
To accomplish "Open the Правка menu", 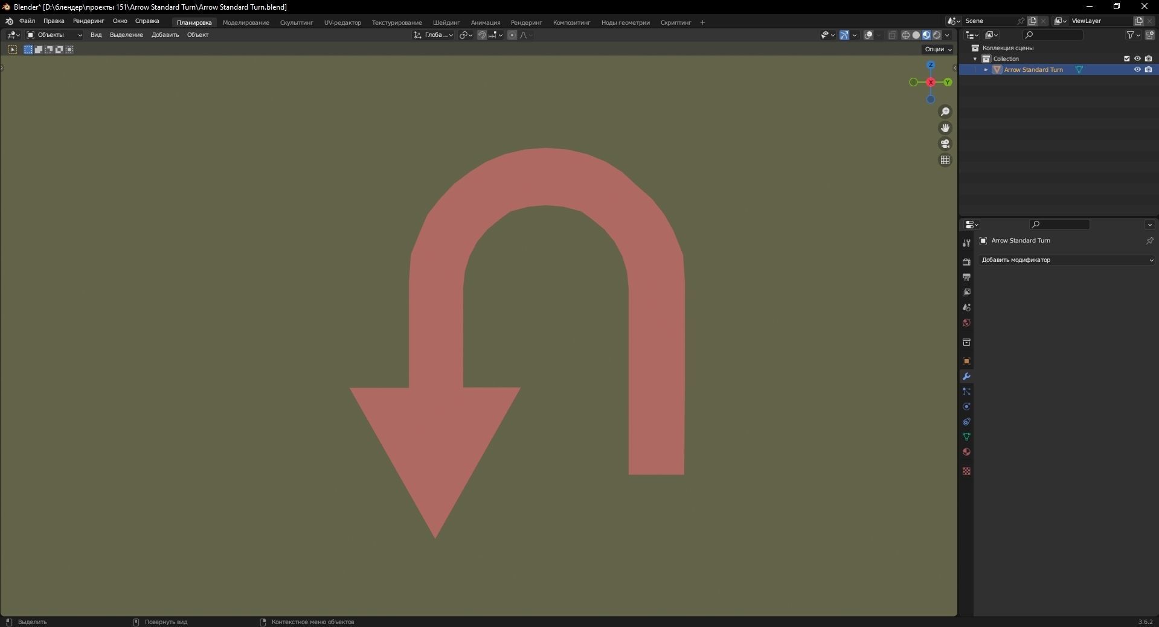I will pyautogui.click(x=54, y=21).
